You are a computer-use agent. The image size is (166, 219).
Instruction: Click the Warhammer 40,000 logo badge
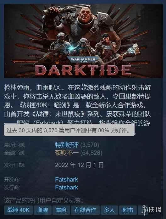[83, 59]
